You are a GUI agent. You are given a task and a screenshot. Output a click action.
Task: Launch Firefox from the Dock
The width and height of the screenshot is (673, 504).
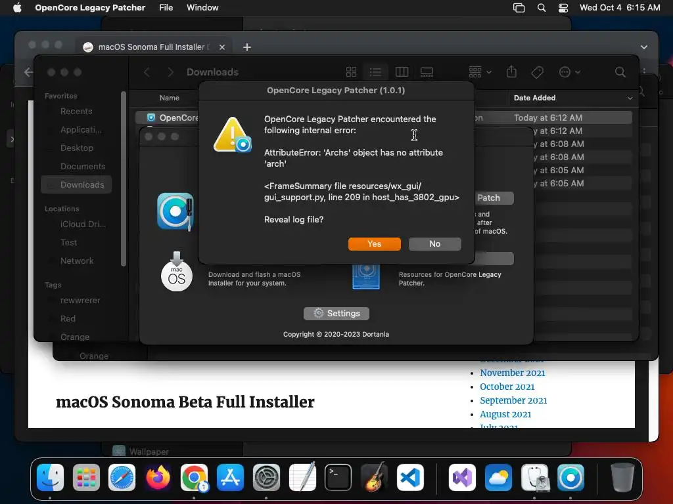point(158,477)
